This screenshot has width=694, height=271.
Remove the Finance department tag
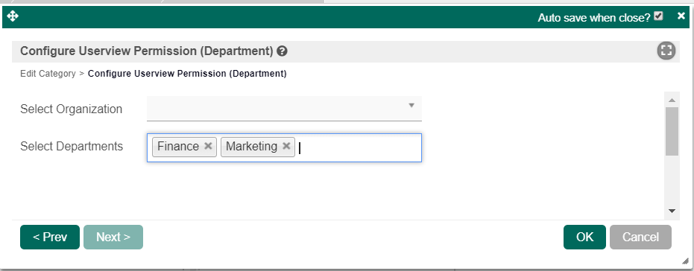coord(208,146)
